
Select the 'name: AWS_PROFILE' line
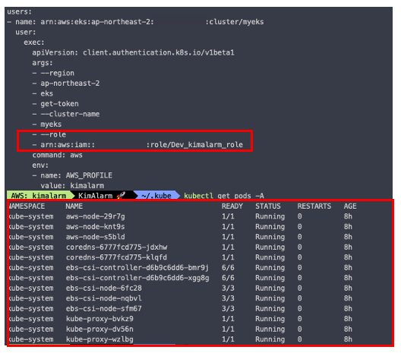72,175
